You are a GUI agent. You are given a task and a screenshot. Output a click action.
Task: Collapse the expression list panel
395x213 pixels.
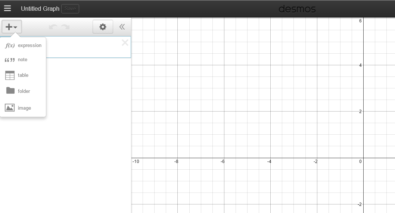(x=122, y=27)
